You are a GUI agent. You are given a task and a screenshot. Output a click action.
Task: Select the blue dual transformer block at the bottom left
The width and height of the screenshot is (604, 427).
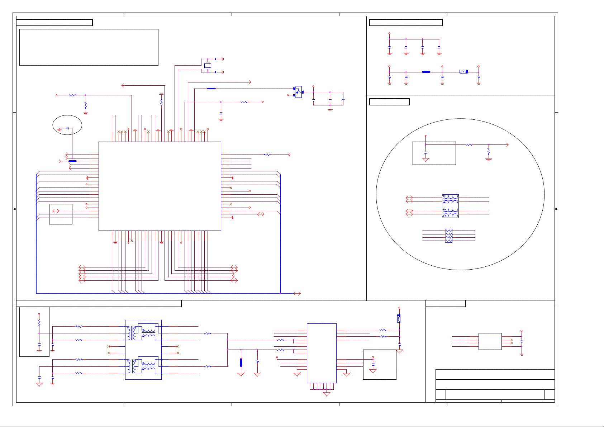coord(143,350)
